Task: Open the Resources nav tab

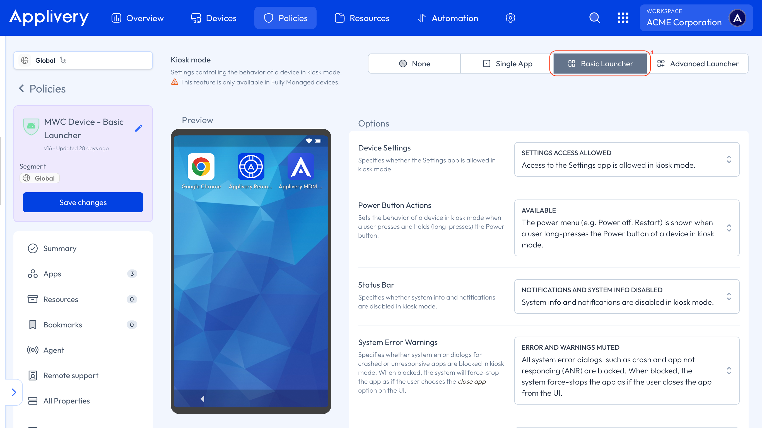Action: tap(362, 18)
